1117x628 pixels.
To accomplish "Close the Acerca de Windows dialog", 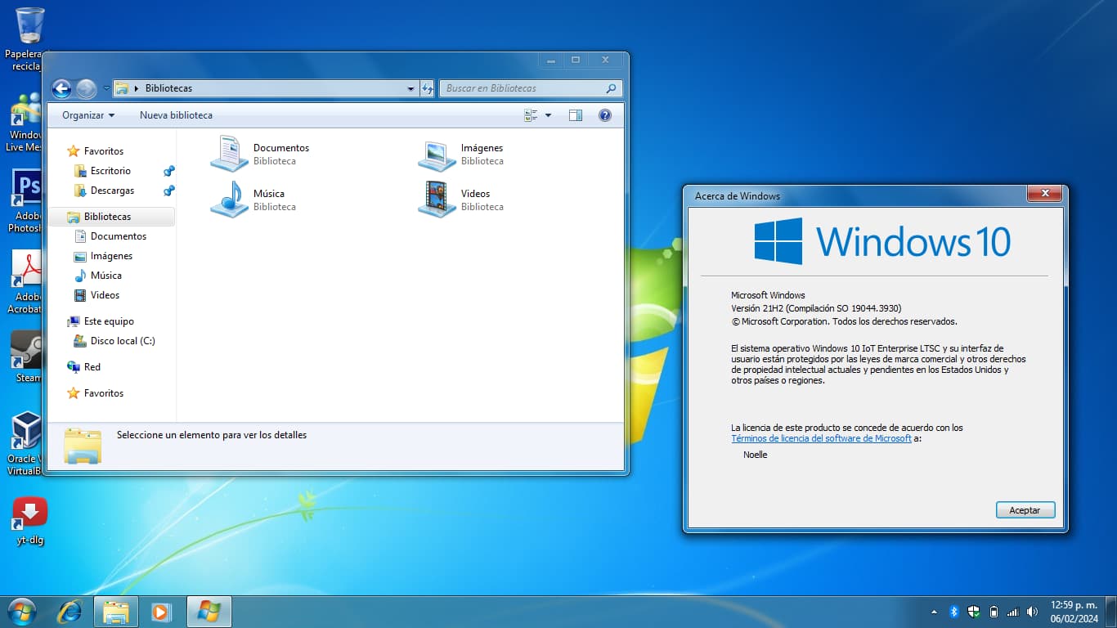I will click(1044, 194).
